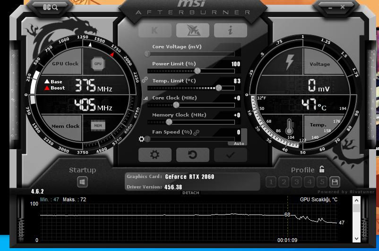Image resolution: width=379 pixels, height=251 pixels.
Task: Minimize the Afterburner window
Action: click(330, 8)
